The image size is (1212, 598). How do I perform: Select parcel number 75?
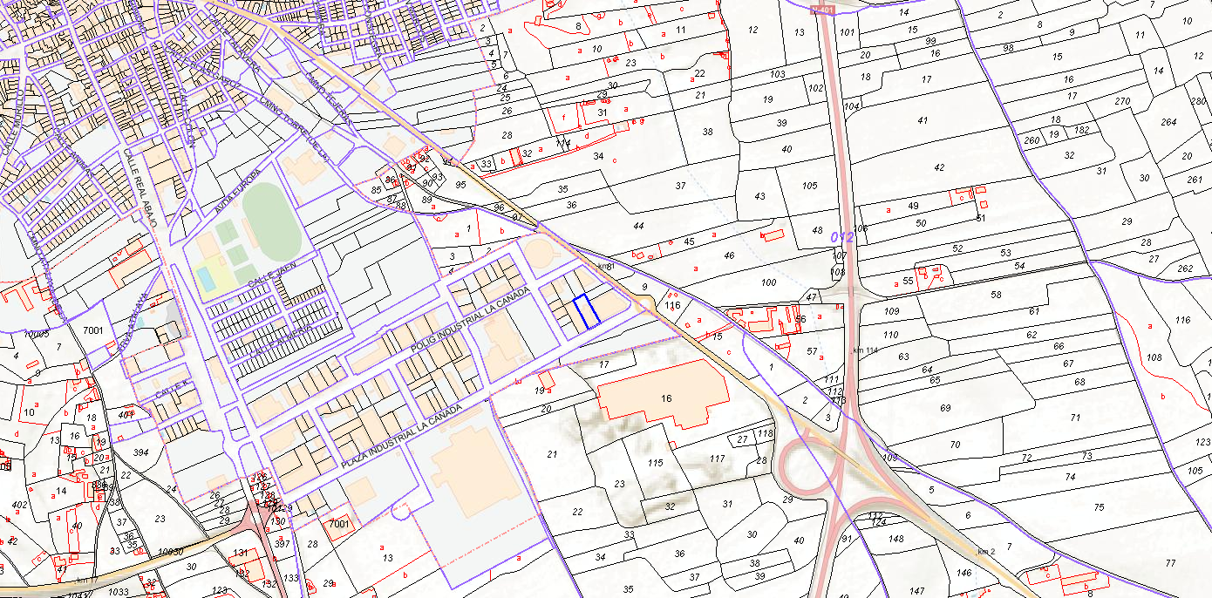pyautogui.click(x=1099, y=507)
